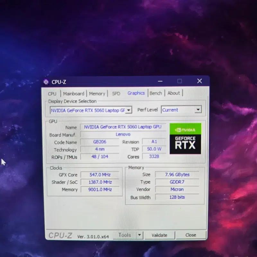
Task: Click the Tools button
Action: [125, 235]
